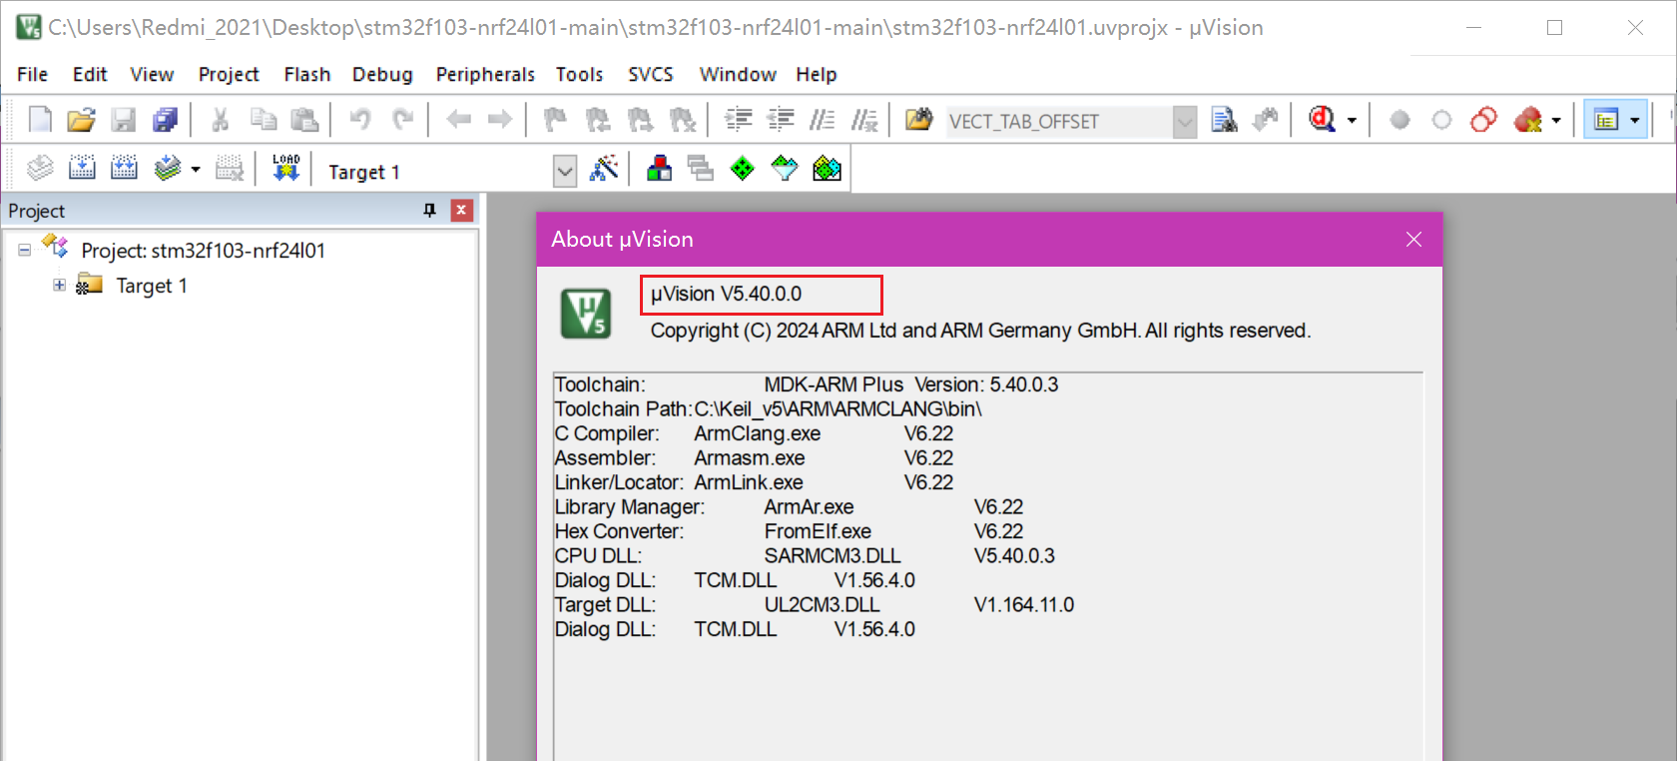The height and width of the screenshot is (761, 1677).
Task: Select Target 1 tree item
Action: coord(152,286)
